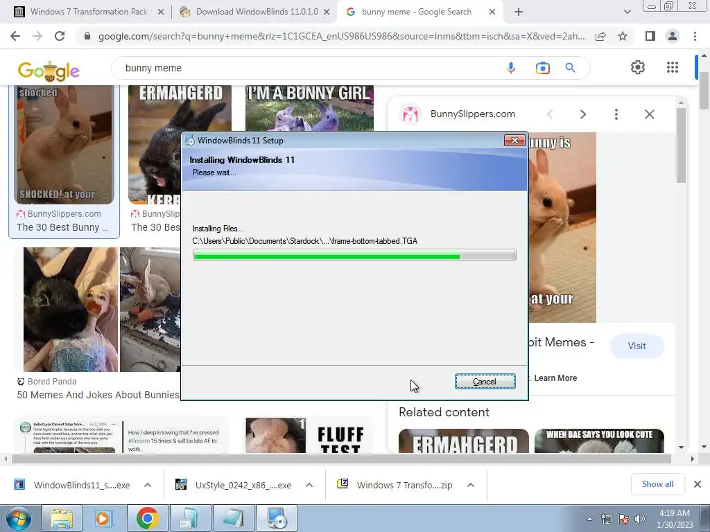710x532 pixels.
Task: Expand options for WindowBlinds11 exe download
Action: pos(147,485)
